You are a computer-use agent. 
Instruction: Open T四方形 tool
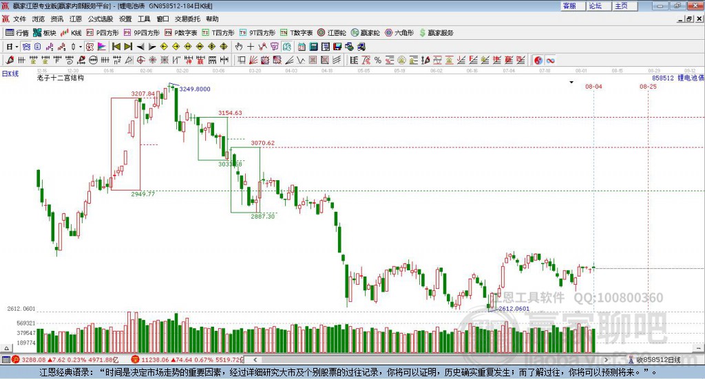(x=218, y=33)
